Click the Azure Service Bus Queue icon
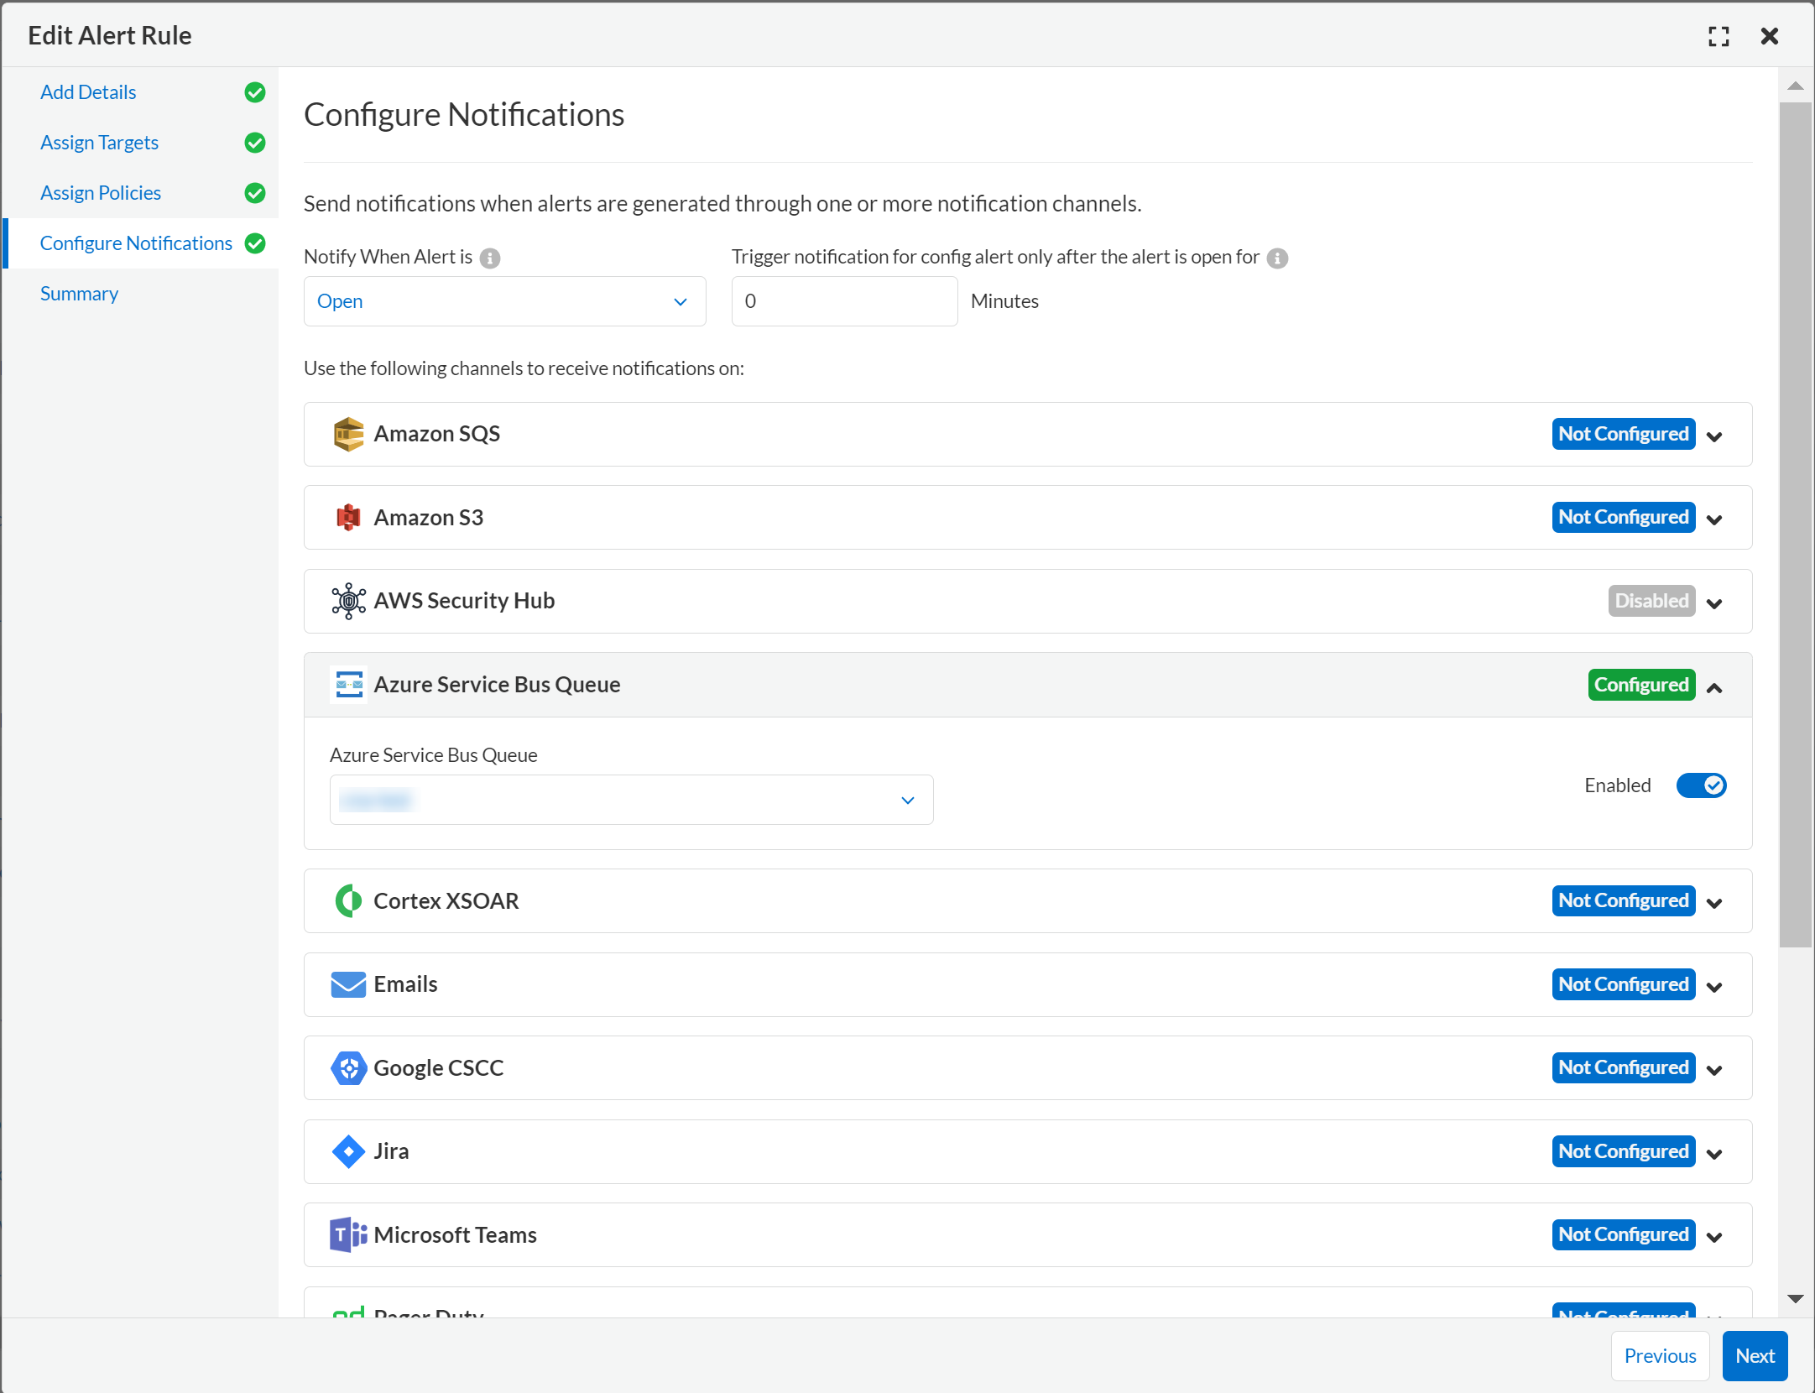 click(348, 685)
